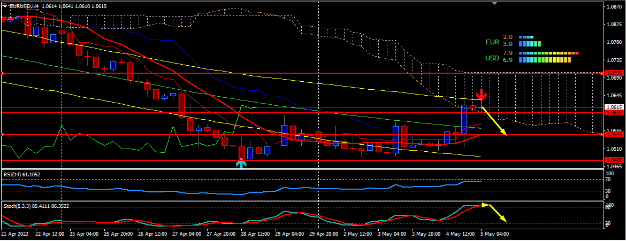The width and height of the screenshot is (626, 241).
Task: Select the red 1.0700 price level tag
Action: click(614, 73)
